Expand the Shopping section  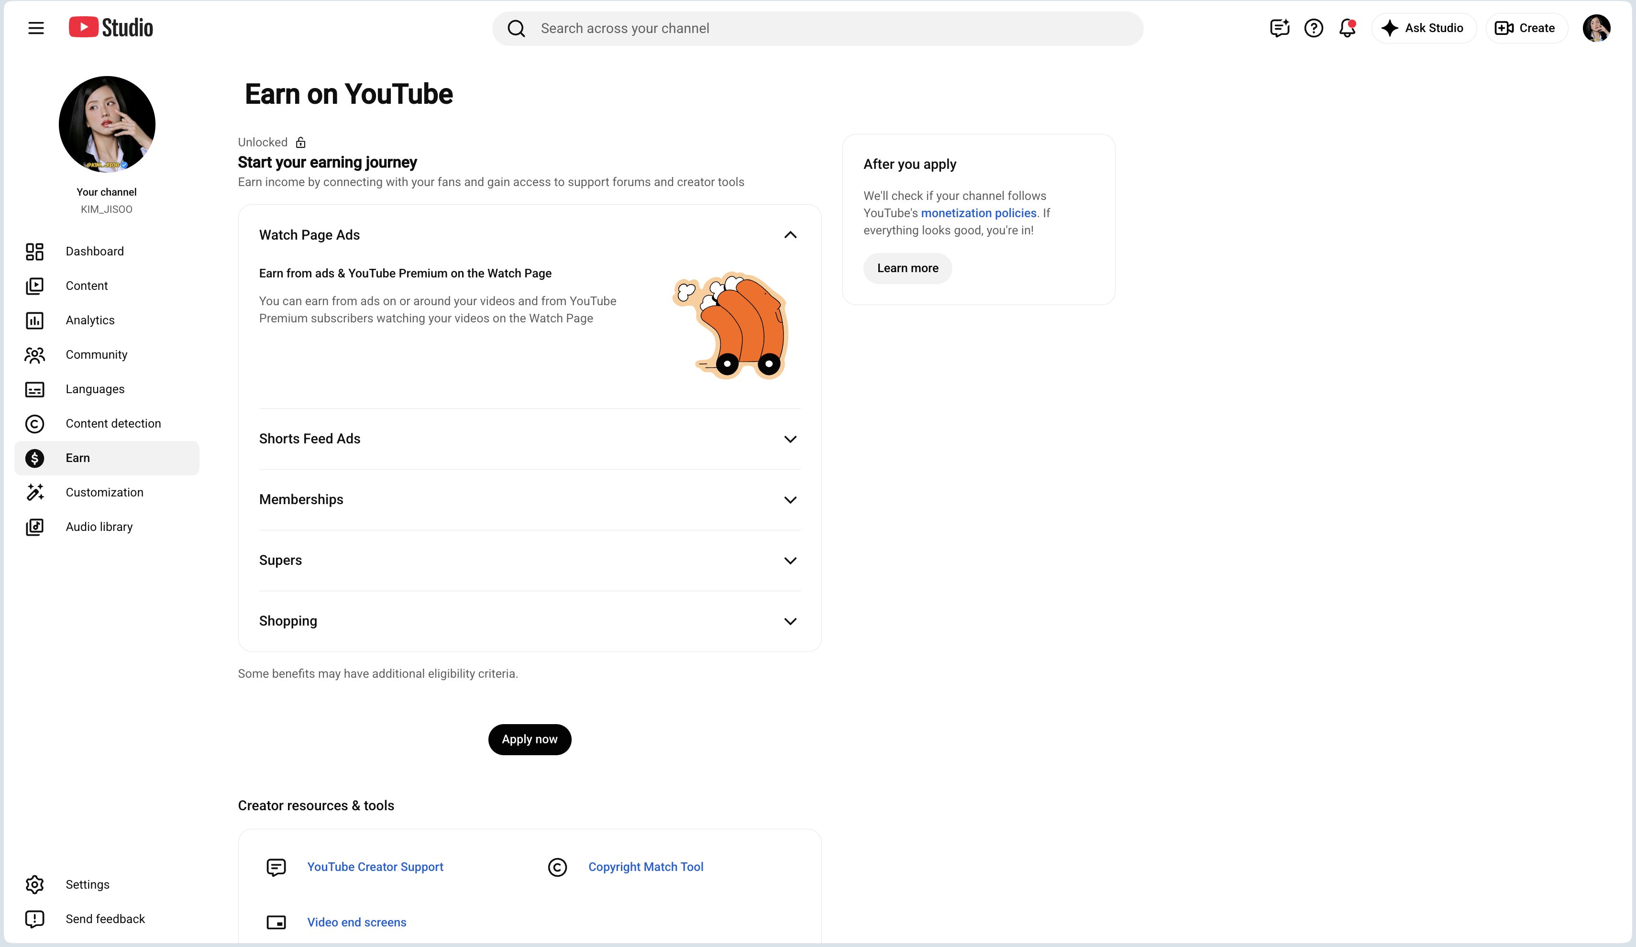(x=790, y=621)
